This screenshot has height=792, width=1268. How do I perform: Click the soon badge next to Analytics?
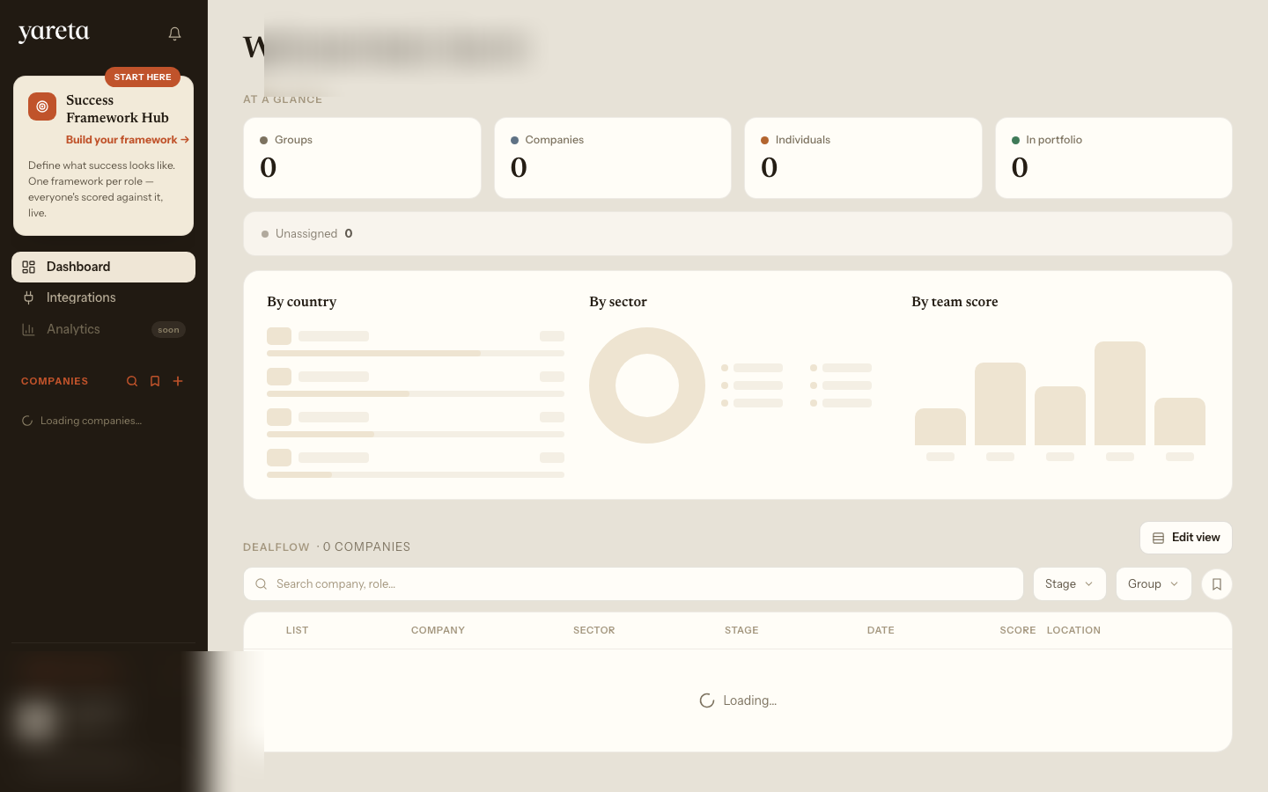coord(168,330)
